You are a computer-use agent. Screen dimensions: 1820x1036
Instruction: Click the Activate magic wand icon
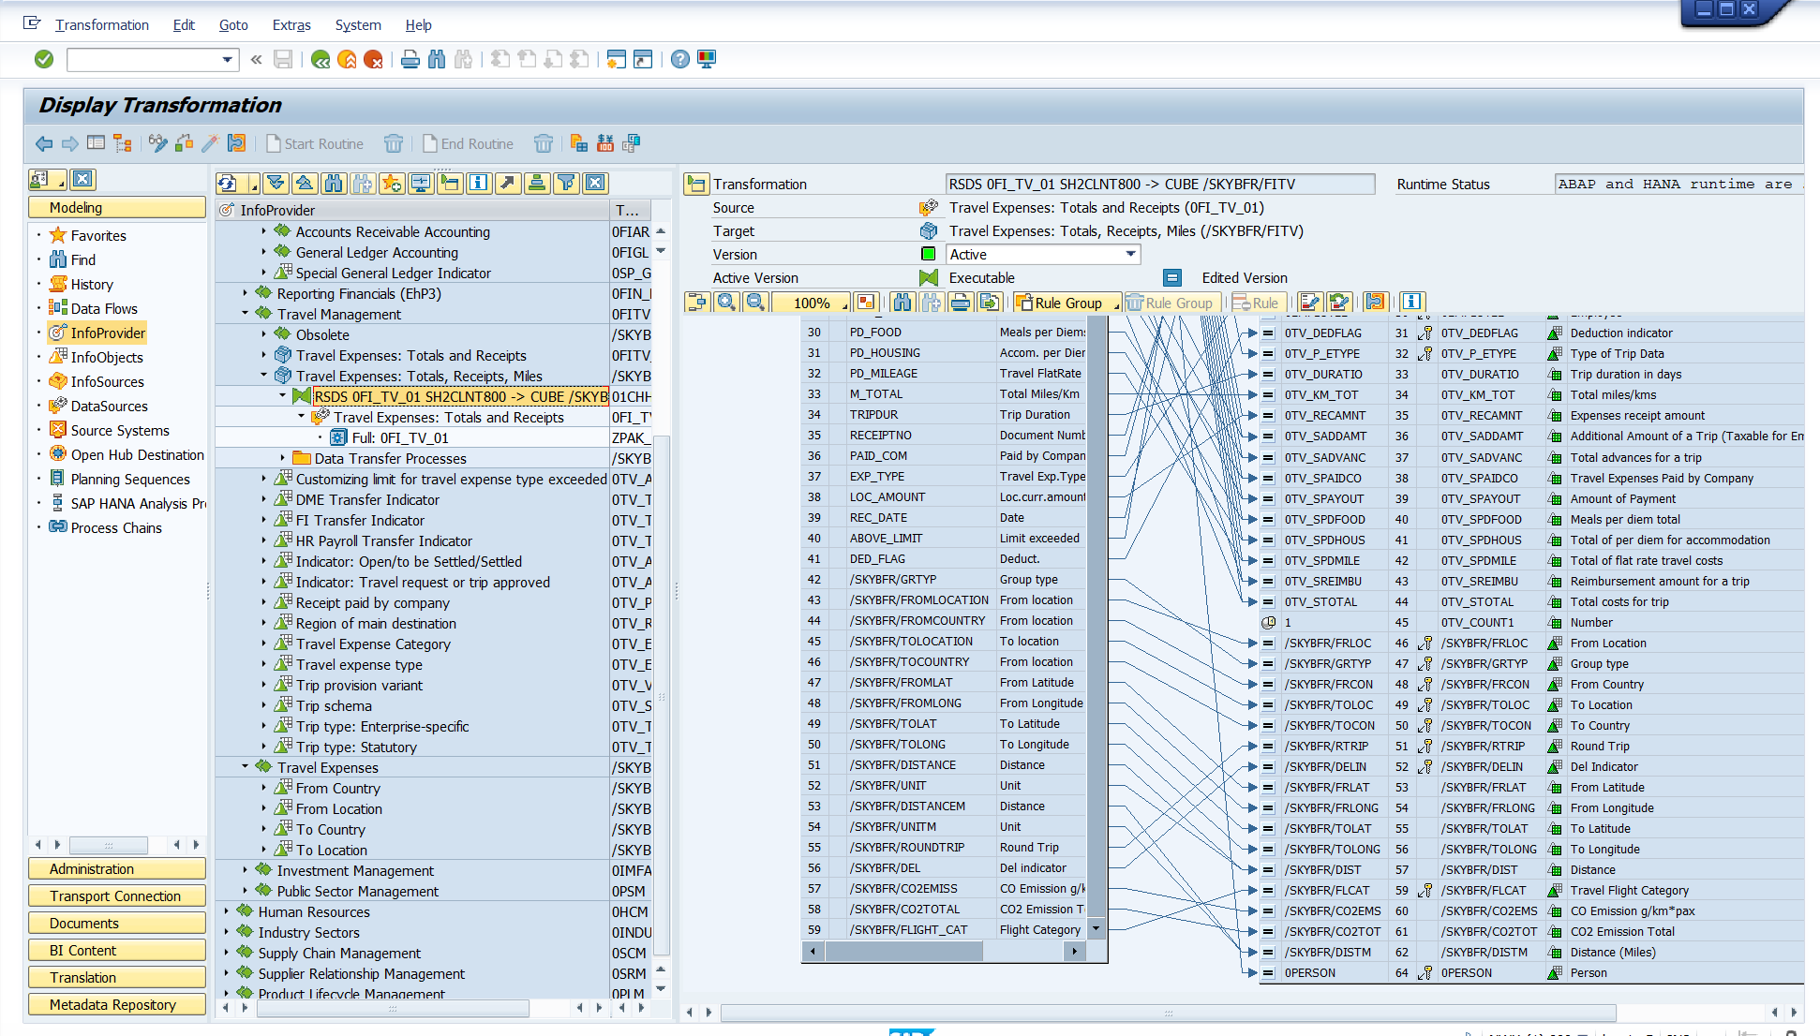210,143
